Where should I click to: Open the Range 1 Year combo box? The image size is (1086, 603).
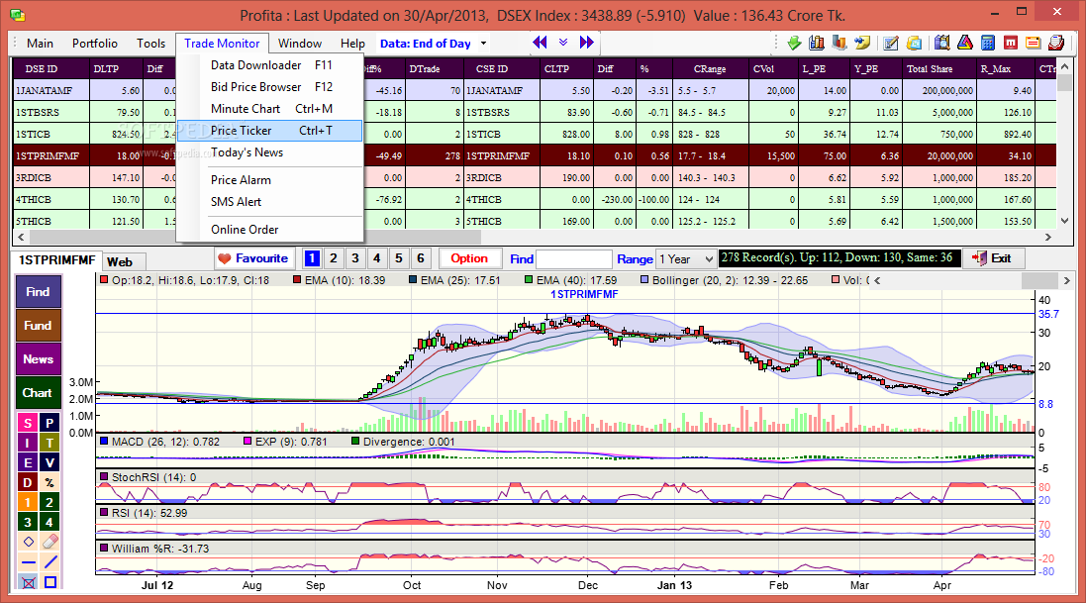[x=686, y=258]
